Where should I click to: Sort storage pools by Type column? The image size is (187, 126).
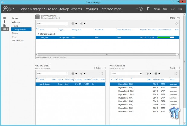click(61, 30)
